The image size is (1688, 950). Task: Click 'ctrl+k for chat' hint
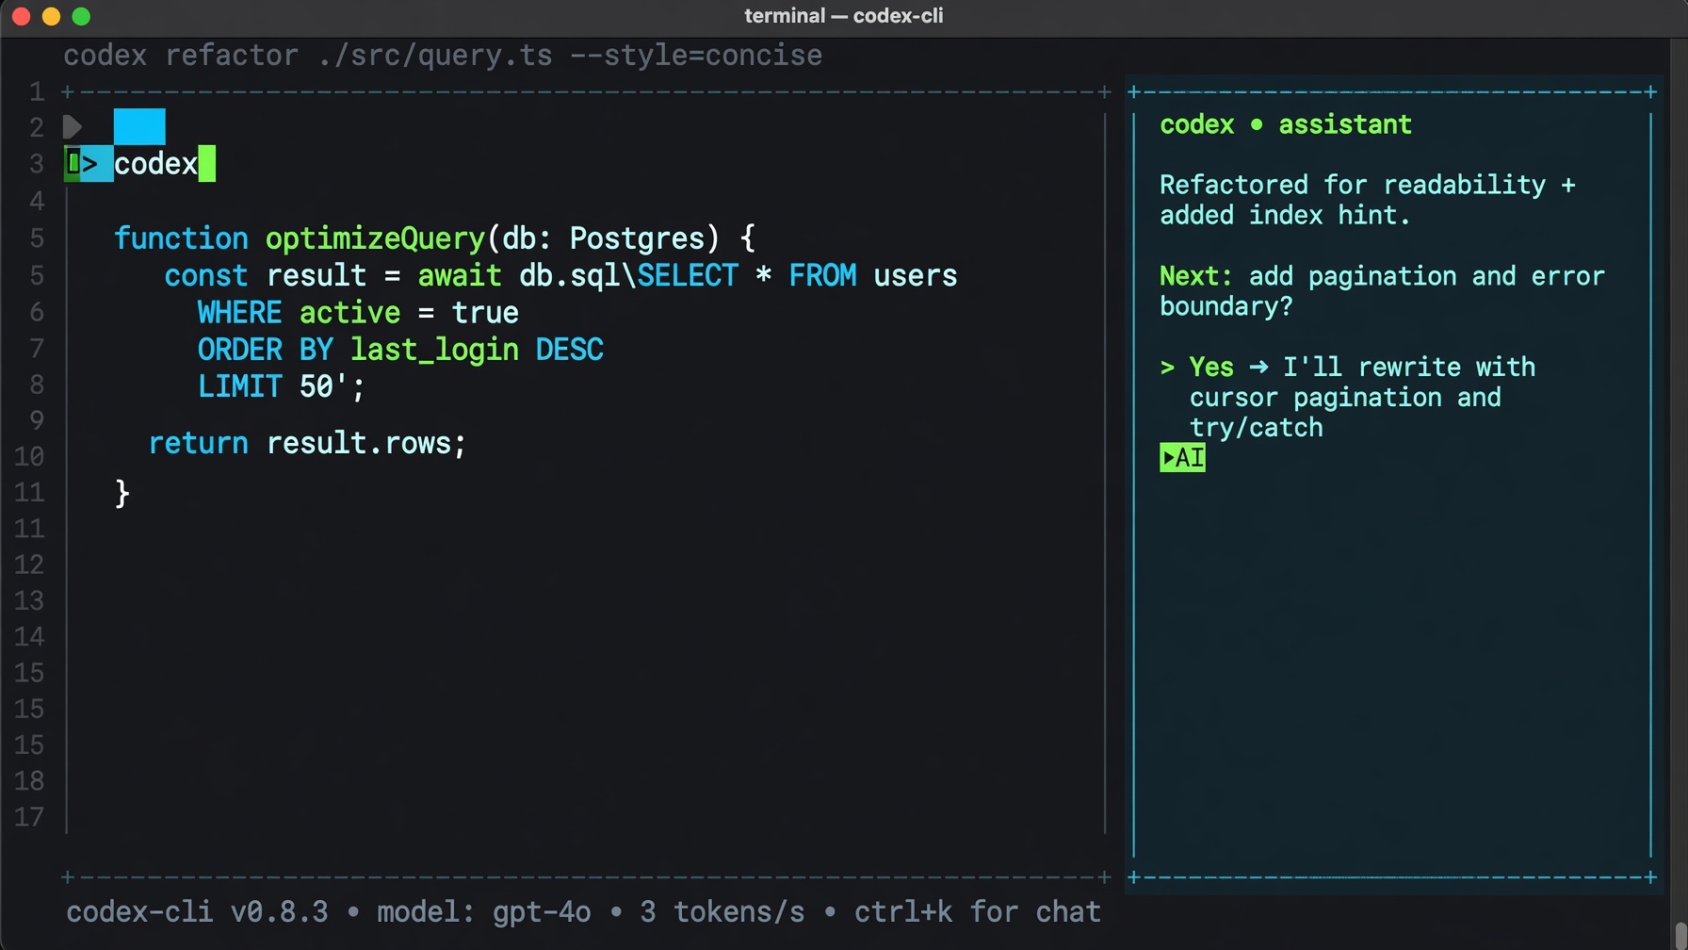point(978,912)
